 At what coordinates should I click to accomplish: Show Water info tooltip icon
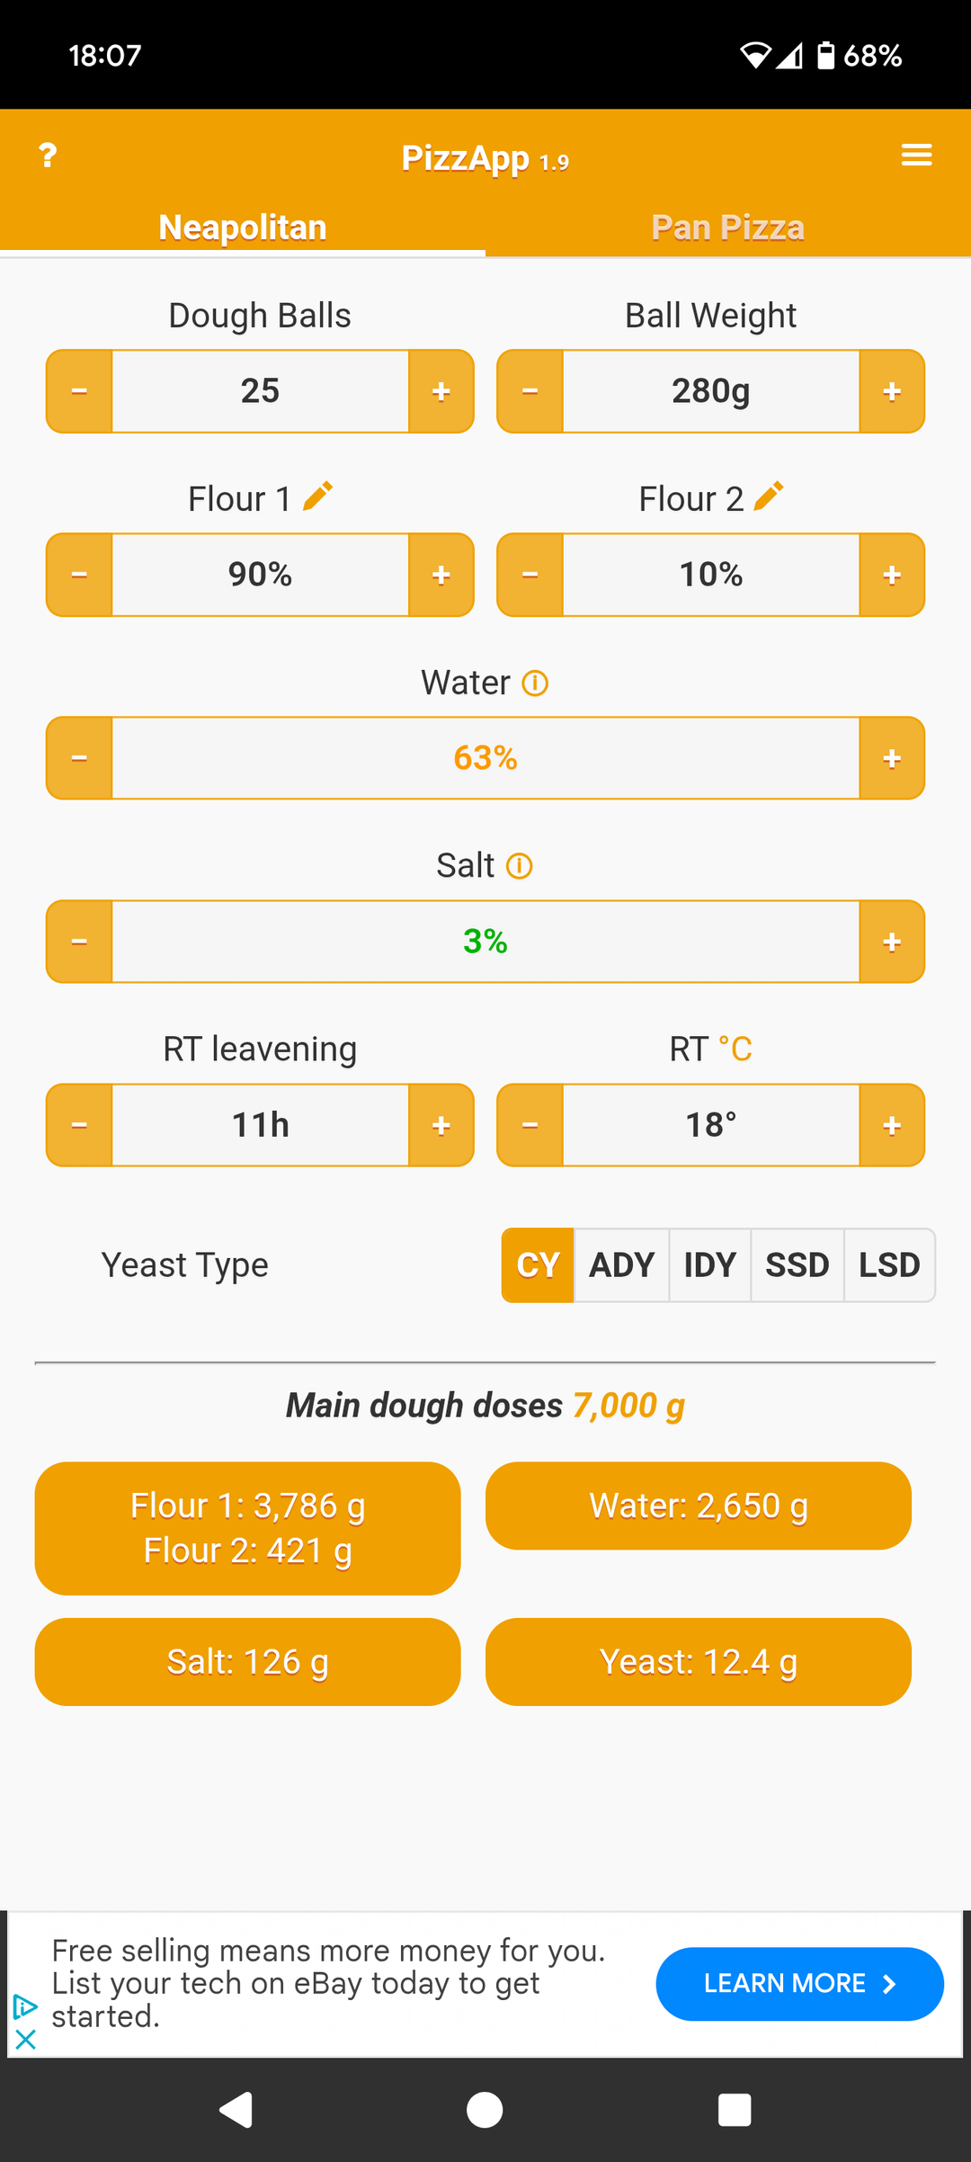(x=535, y=683)
